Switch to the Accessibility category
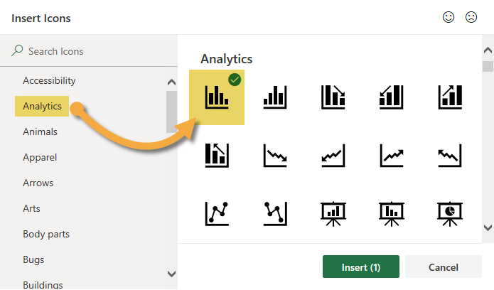Viewport: 494px width, 290px height. pyautogui.click(x=49, y=80)
